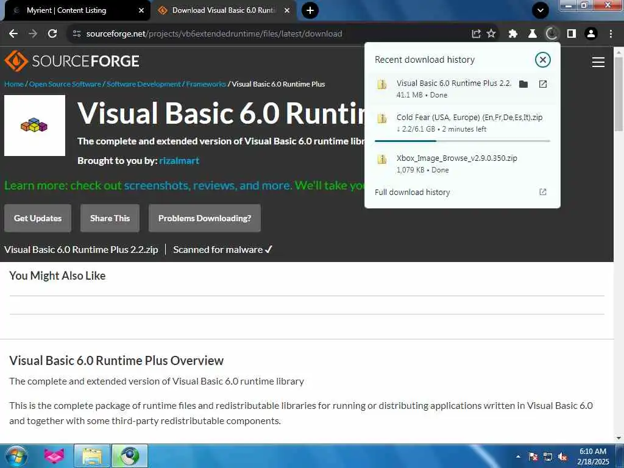
Task: Share this page from the address bar
Action: [x=476, y=34]
